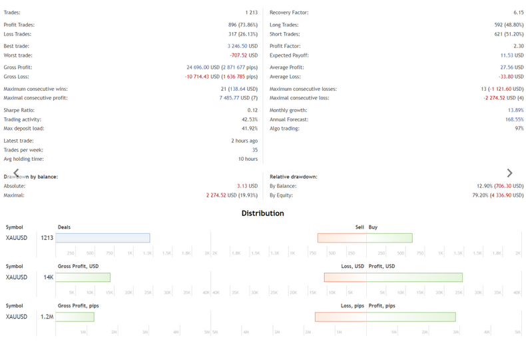526x344 pixels.
Task: Click the XAUUSD Deals blue bar
Action: [103, 238]
